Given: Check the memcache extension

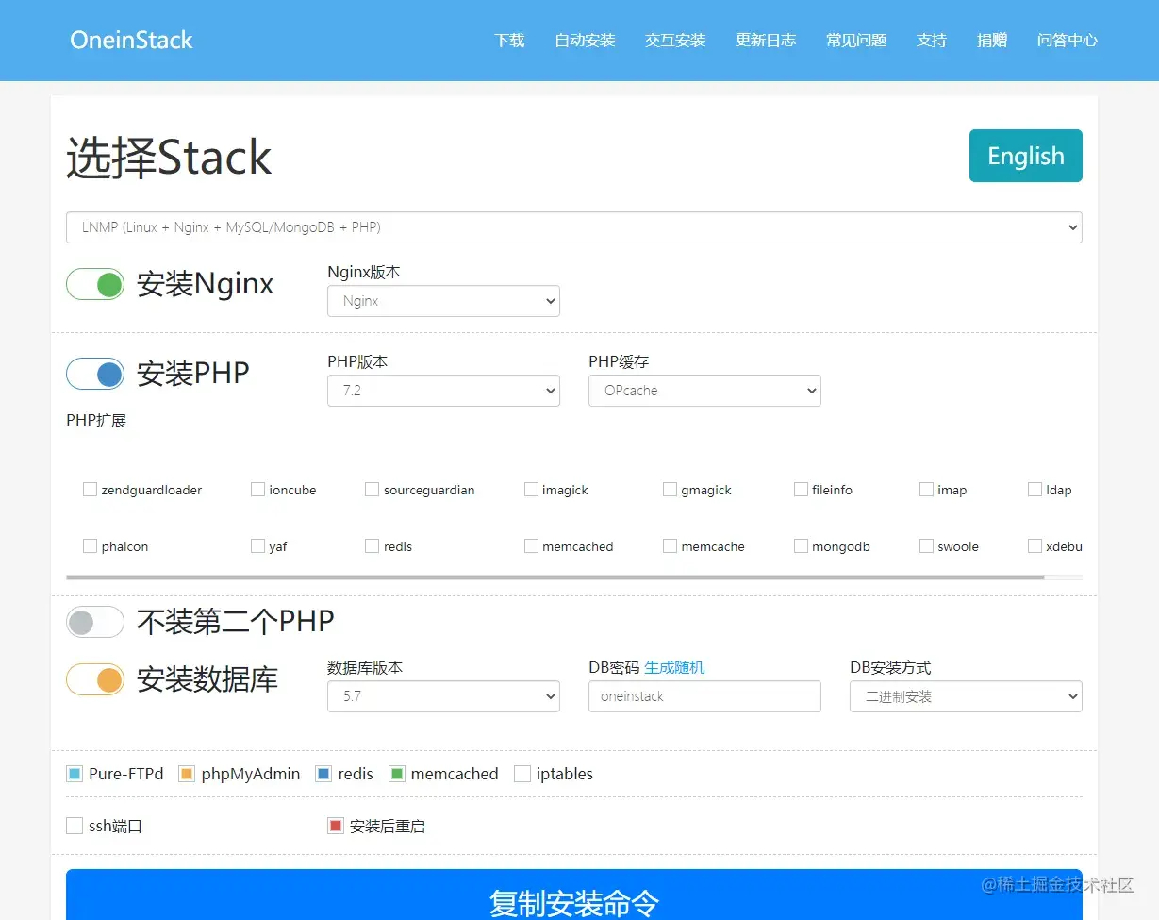Looking at the screenshot, I should pyautogui.click(x=670, y=546).
